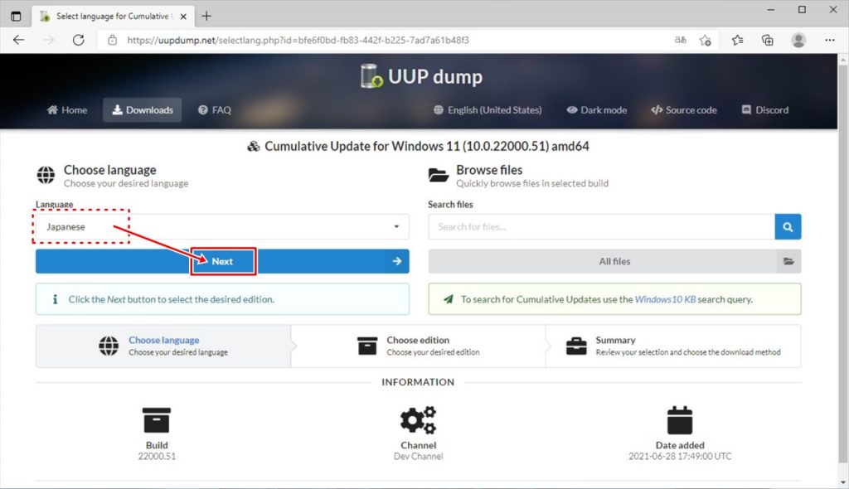Click the translate page icon in address bar
This screenshot has height=489, width=849.
[x=680, y=40]
